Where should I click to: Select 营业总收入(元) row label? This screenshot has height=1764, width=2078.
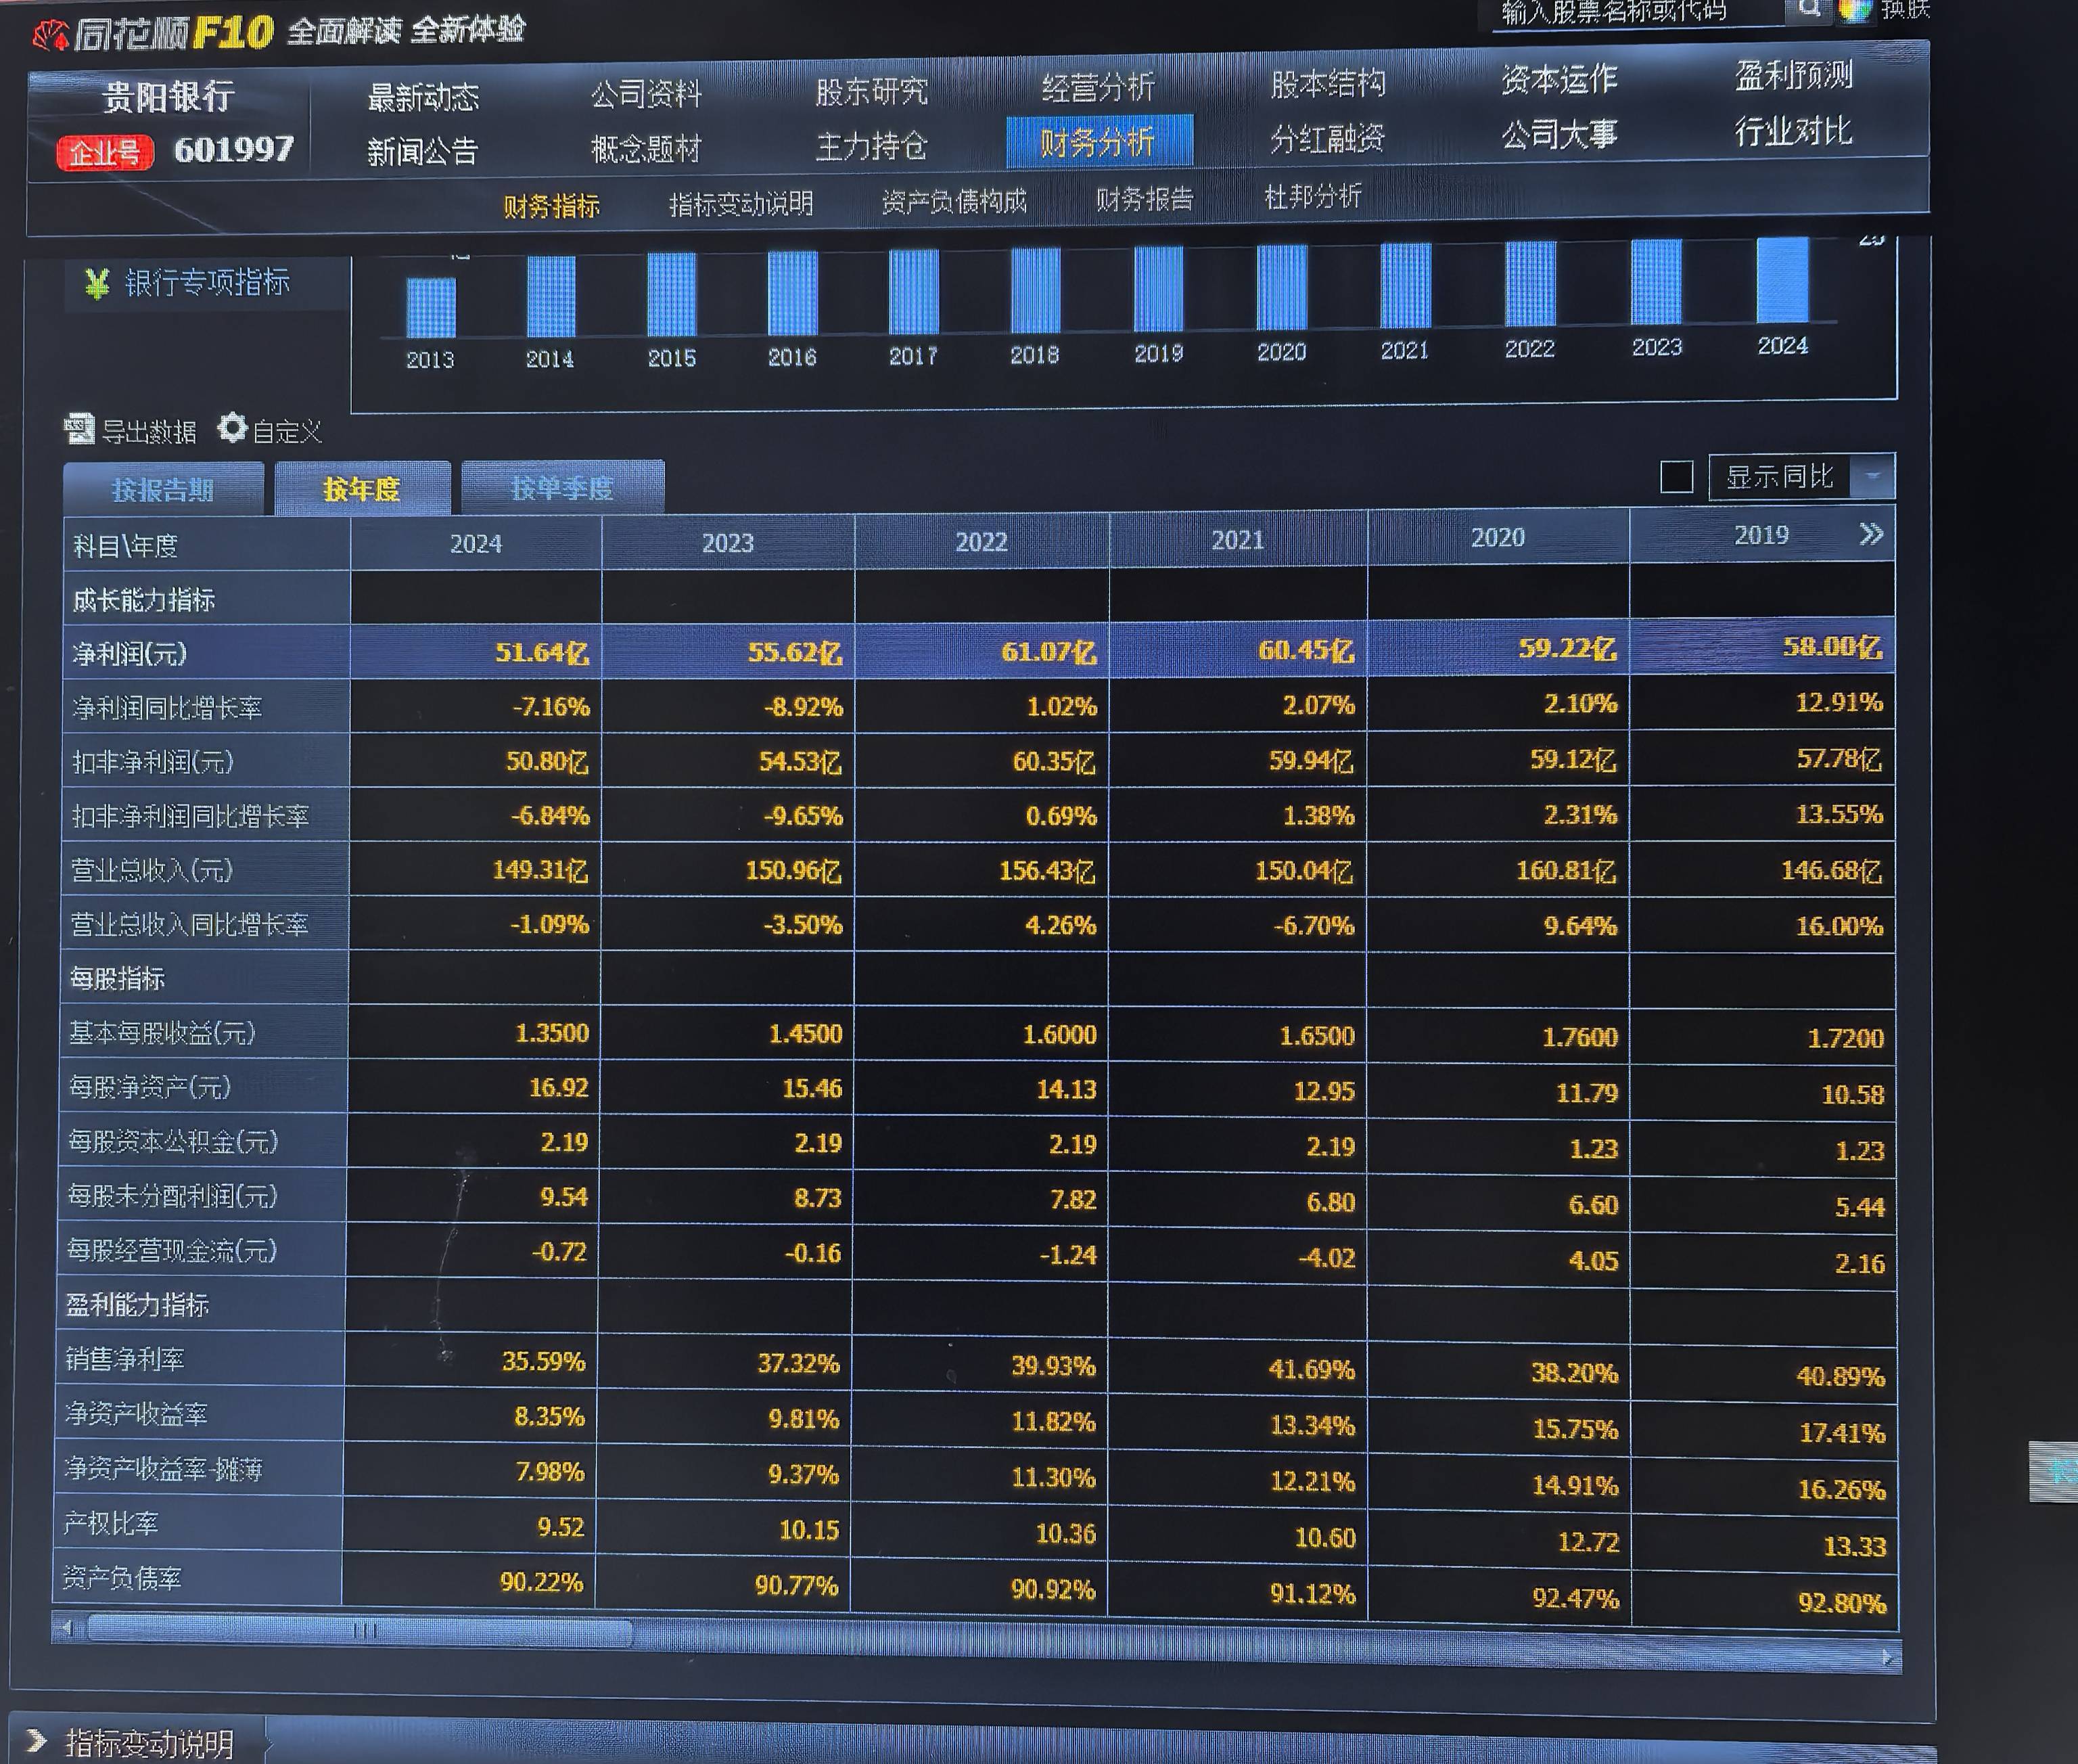[151, 870]
